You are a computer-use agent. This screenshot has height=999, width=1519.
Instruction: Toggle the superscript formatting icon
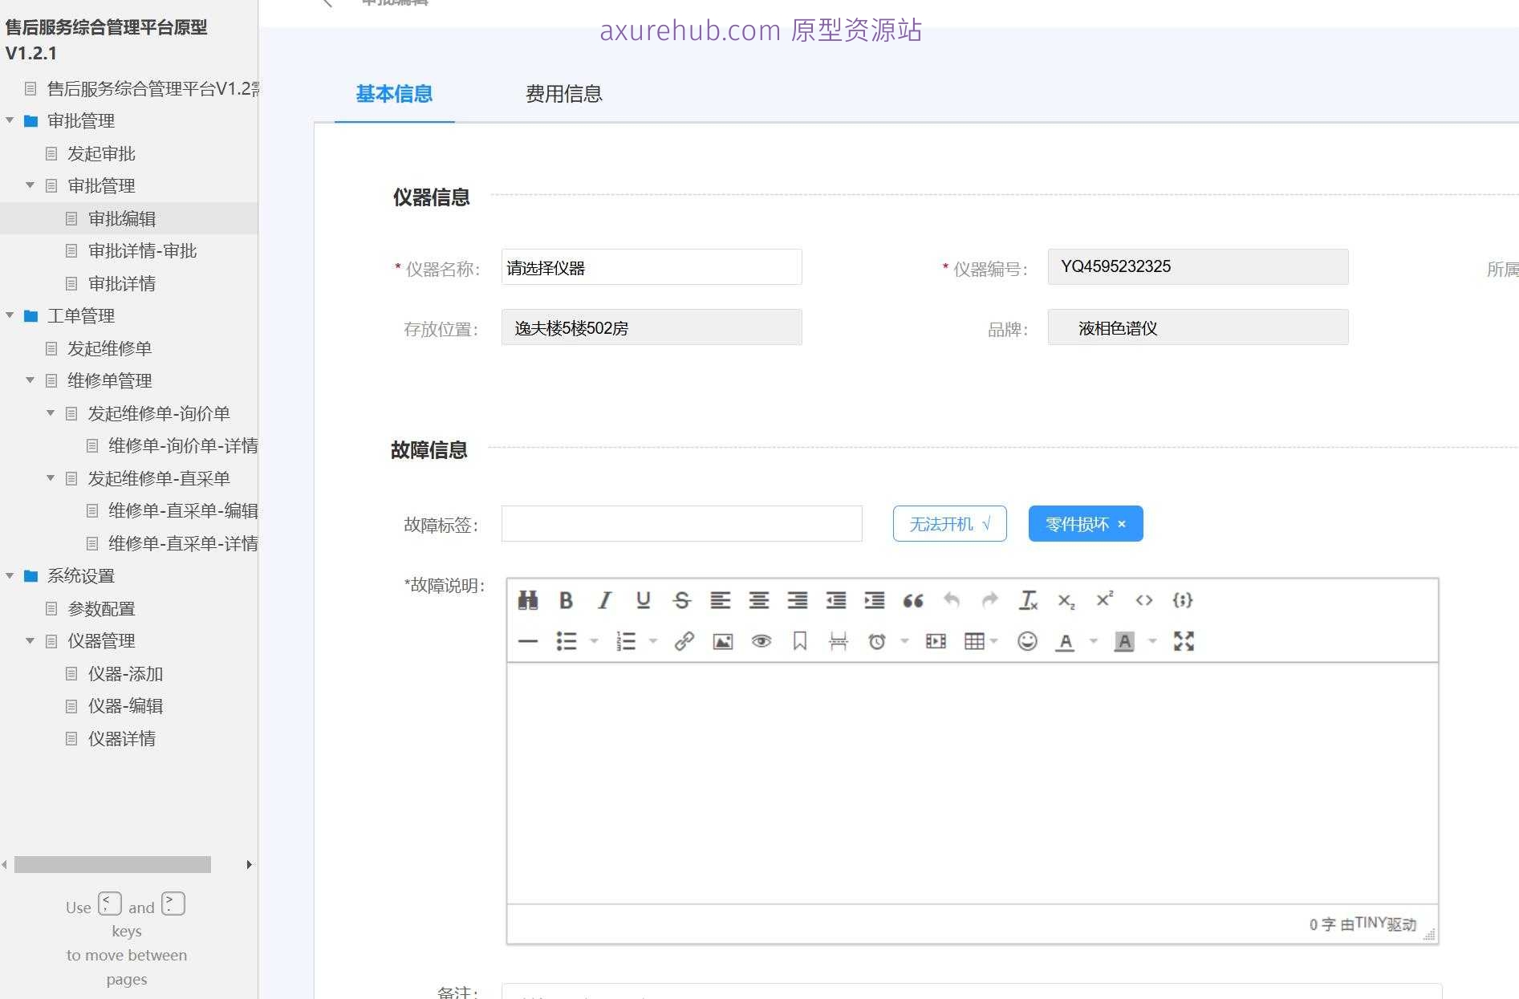1104,600
